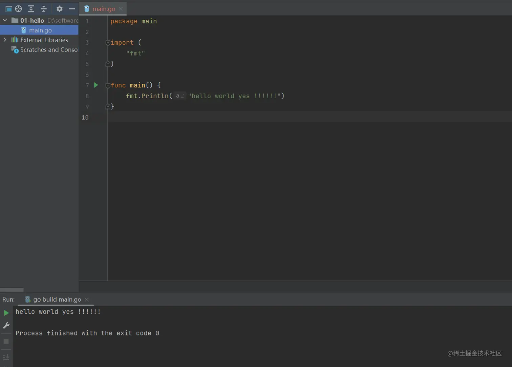
Task: Fold main function at closing brace
Action: click(x=108, y=106)
